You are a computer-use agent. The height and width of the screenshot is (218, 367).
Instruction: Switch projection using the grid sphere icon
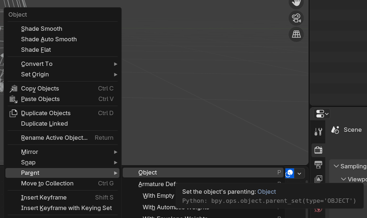[x=296, y=34]
